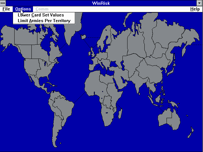This screenshot has height=152, width=203.
Task: Select the North Africa territory
Action: pos(95,79)
